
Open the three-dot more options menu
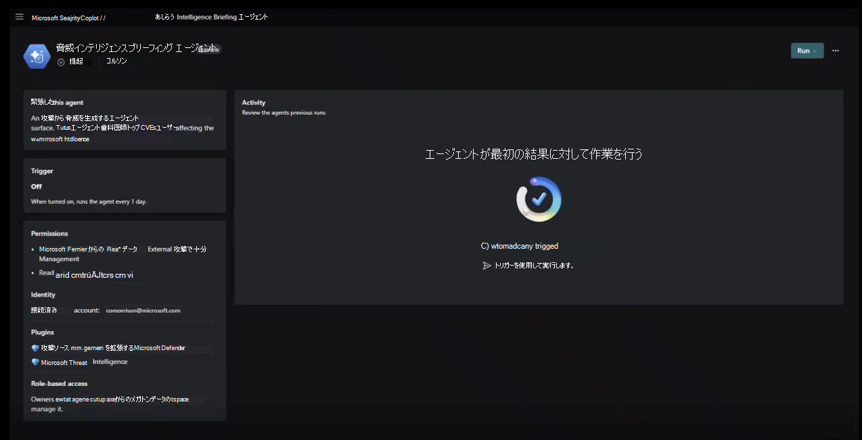coord(836,51)
